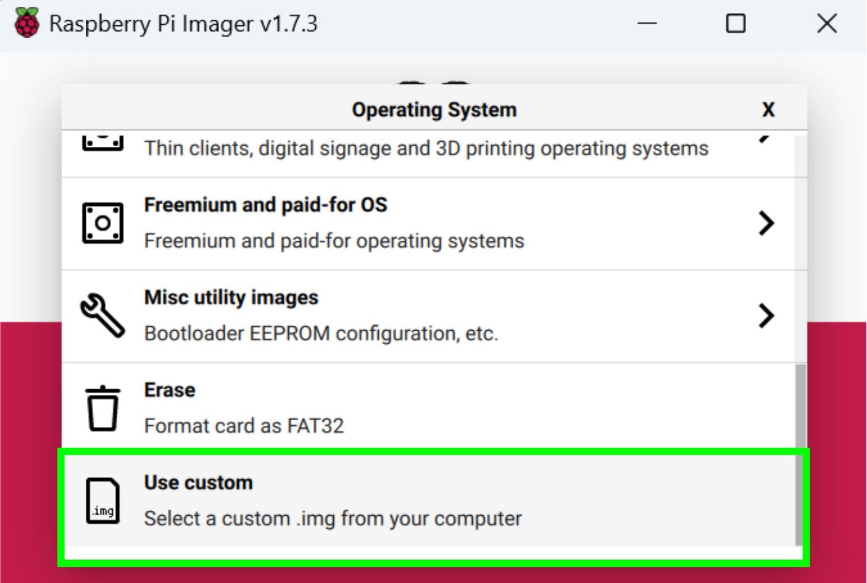Choose Erase to format card as FAT32

[x=432, y=407]
